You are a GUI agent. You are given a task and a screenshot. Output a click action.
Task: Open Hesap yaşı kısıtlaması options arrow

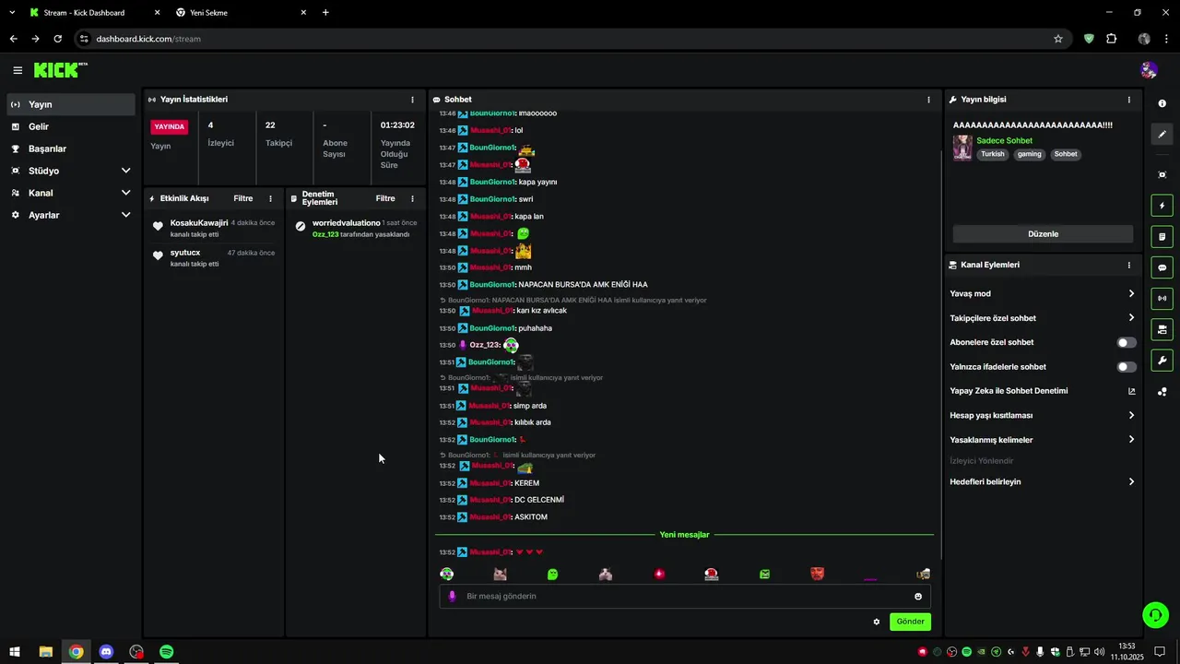tap(1131, 415)
